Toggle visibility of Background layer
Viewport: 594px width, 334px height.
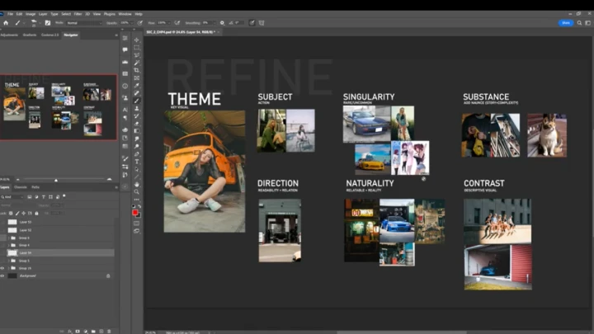coord(2,275)
